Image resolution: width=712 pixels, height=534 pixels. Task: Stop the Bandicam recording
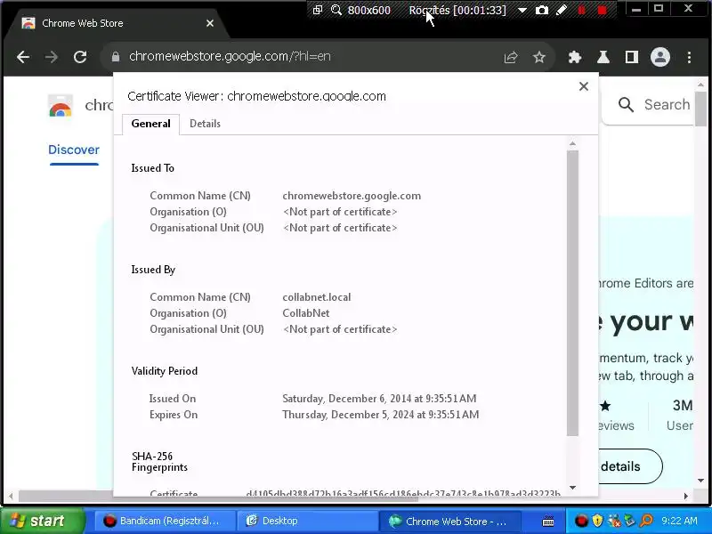coord(603,10)
